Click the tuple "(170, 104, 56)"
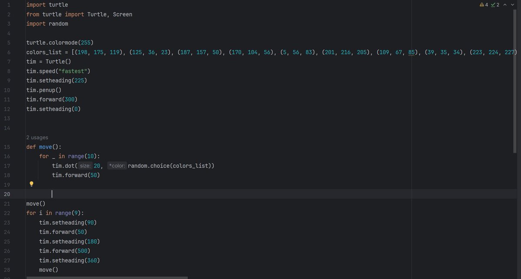This screenshot has width=521, height=279. (x=251, y=52)
